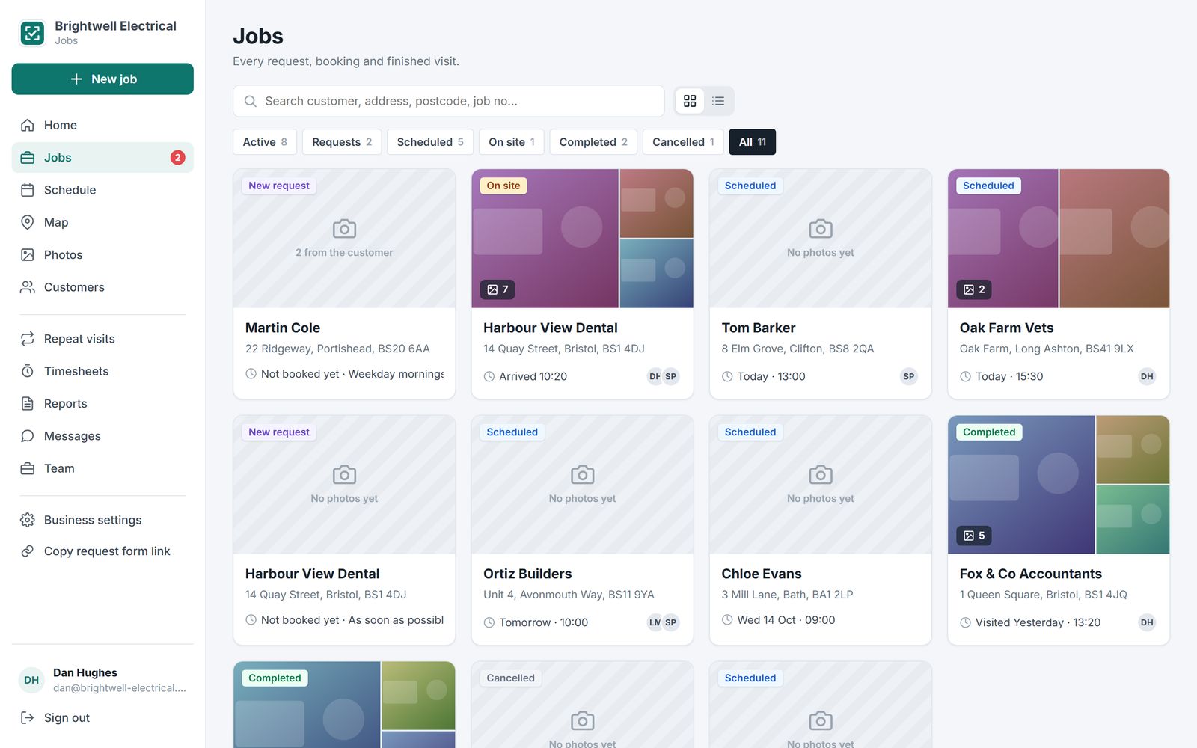Go to the Photos sidebar page
The width and height of the screenshot is (1197, 748).
coord(102,254)
